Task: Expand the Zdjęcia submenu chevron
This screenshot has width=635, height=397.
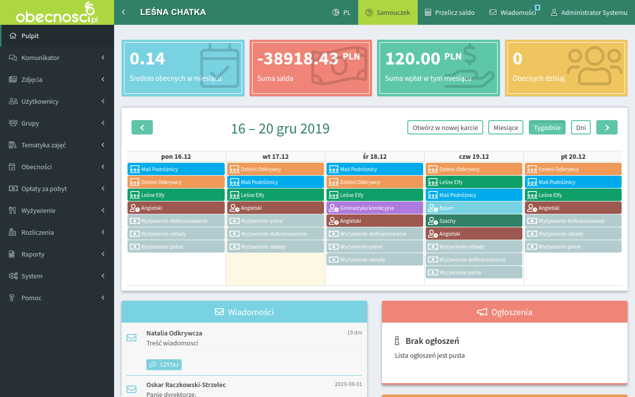Action: coord(103,79)
